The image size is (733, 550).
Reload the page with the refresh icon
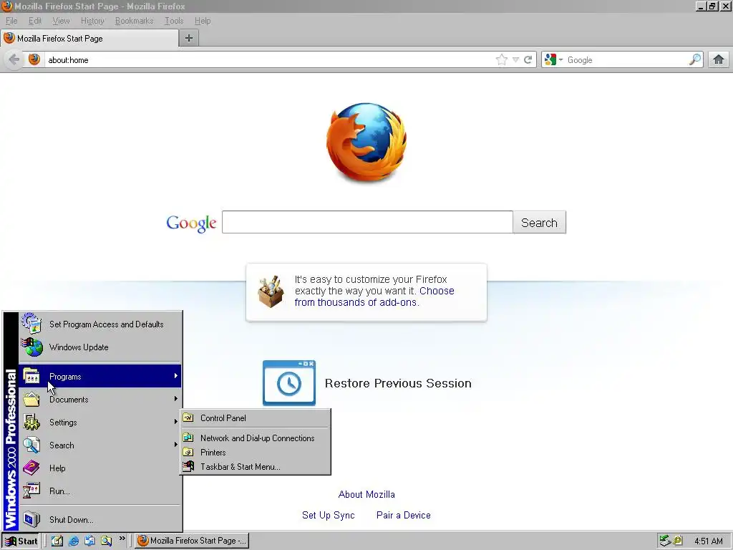[528, 60]
